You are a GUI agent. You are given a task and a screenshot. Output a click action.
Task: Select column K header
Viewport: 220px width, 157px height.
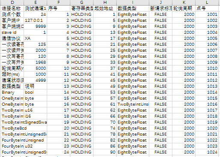coord(184,3)
